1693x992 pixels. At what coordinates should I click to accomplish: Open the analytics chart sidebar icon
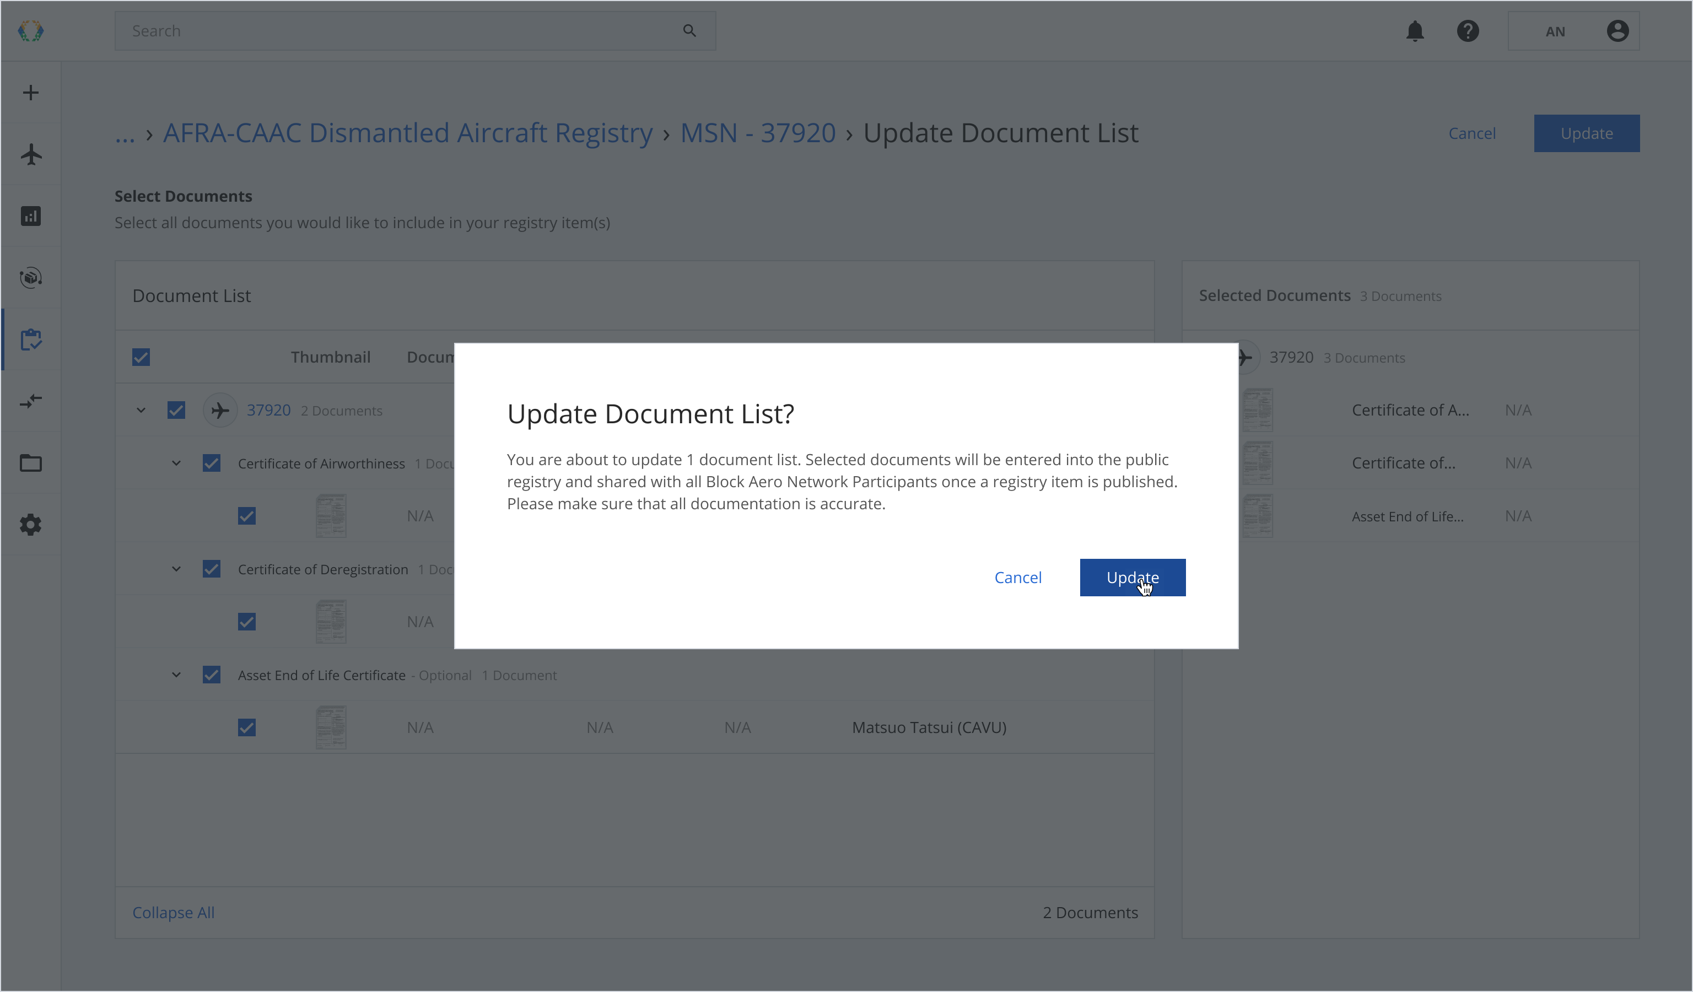coord(31,216)
